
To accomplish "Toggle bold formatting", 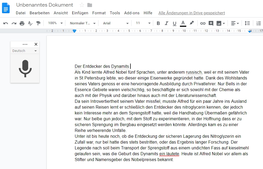I will (x=158, y=23).
